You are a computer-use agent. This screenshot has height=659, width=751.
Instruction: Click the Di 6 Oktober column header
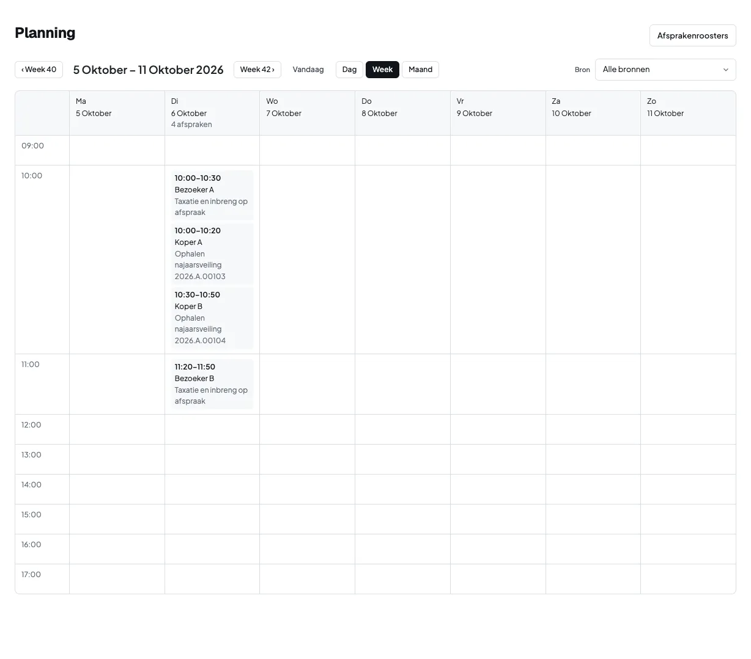[x=212, y=113]
